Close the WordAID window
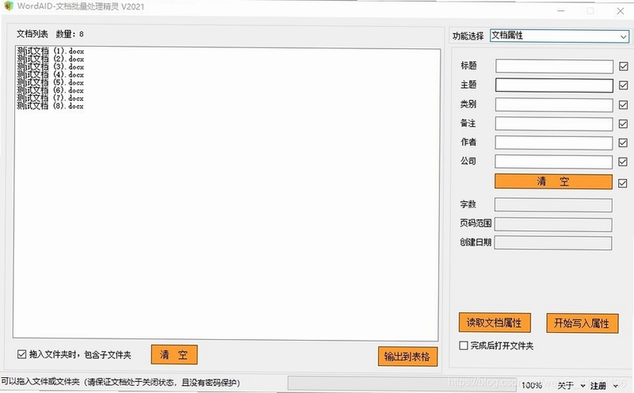Screen dimensions: 634x393 tap(621, 11)
